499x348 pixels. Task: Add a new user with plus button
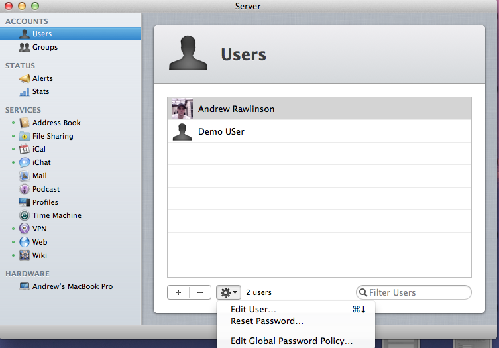pos(178,292)
